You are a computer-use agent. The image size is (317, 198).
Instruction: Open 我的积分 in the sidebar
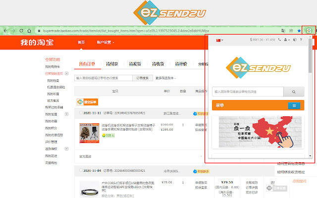click(51, 128)
